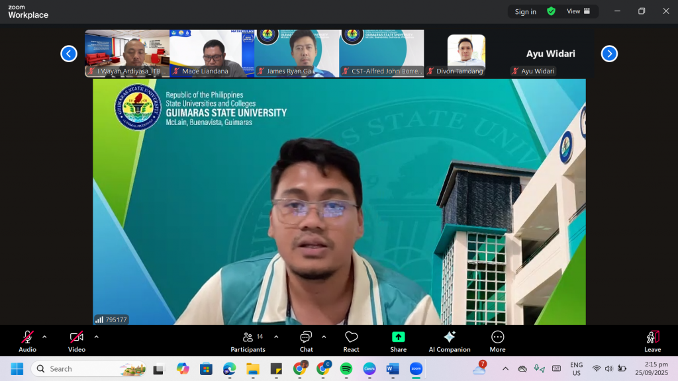Open the React emoji menu
Viewport: 678px width, 381px height.
point(351,341)
